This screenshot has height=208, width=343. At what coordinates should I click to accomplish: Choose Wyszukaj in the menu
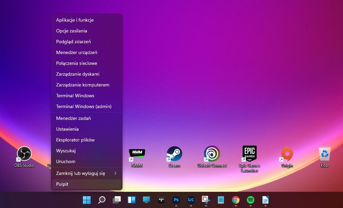87,151
